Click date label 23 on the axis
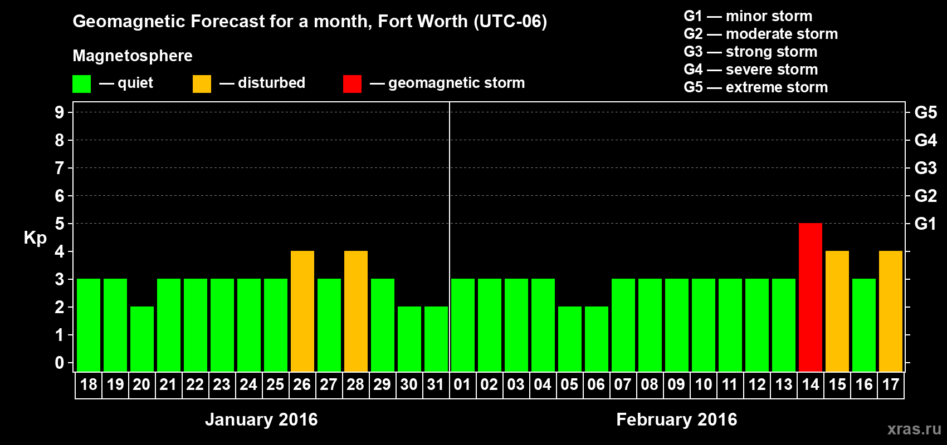Viewport: 947px width, 445px height. pos(222,385)
